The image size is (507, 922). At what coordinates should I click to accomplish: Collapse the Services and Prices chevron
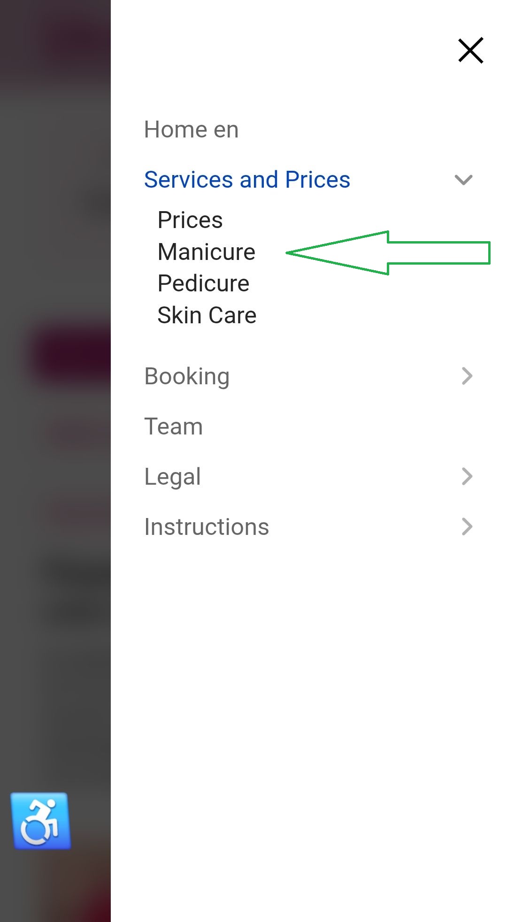pos(463,180)
